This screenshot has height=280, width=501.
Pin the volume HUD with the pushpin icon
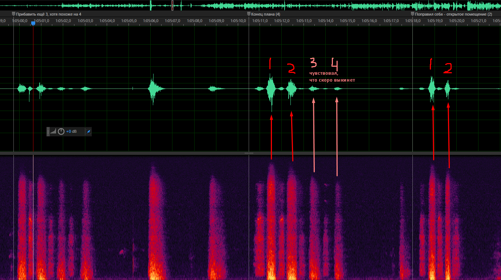(x=88, y=132)
